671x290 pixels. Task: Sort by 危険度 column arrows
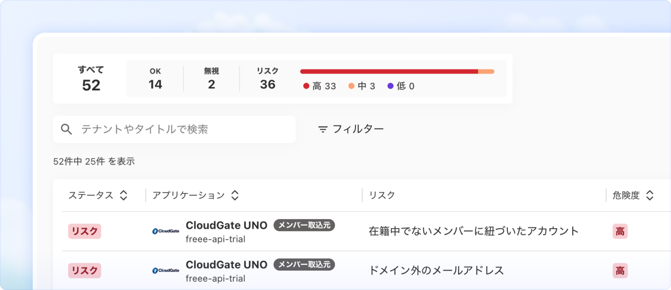tap(650, 195)
